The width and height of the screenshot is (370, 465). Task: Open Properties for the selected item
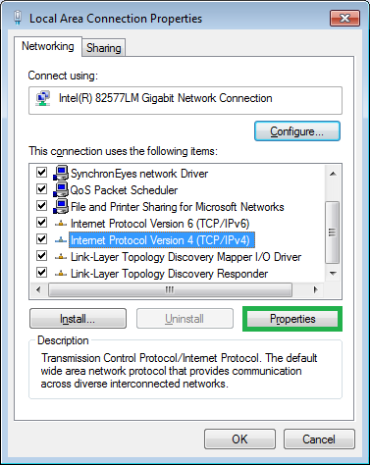pyautogui.click(x=292, y=319)
